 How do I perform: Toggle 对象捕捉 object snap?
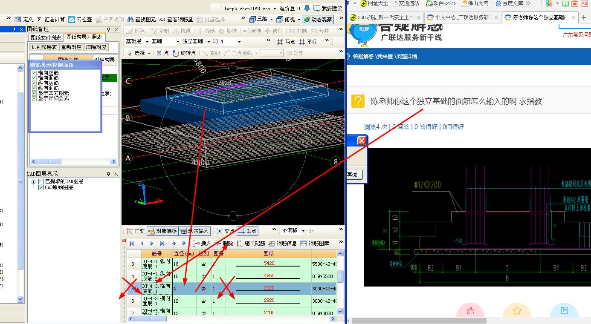[x=162, y=231]
